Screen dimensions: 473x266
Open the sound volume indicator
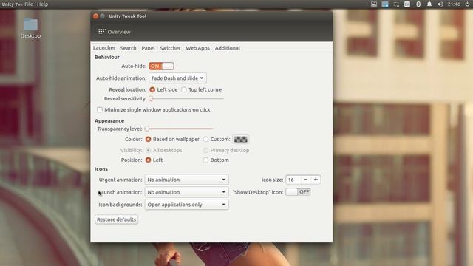coord(440,4)
